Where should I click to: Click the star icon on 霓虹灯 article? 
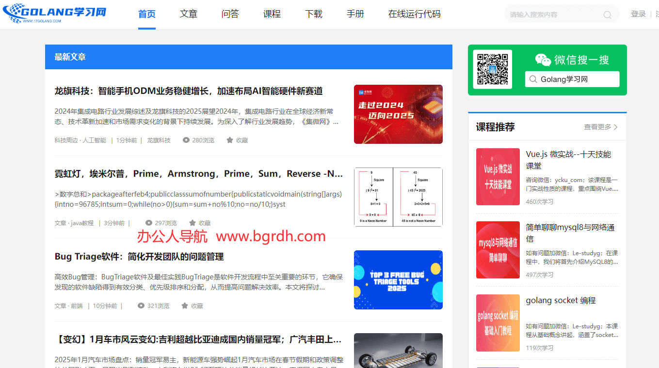coord(193,223)
